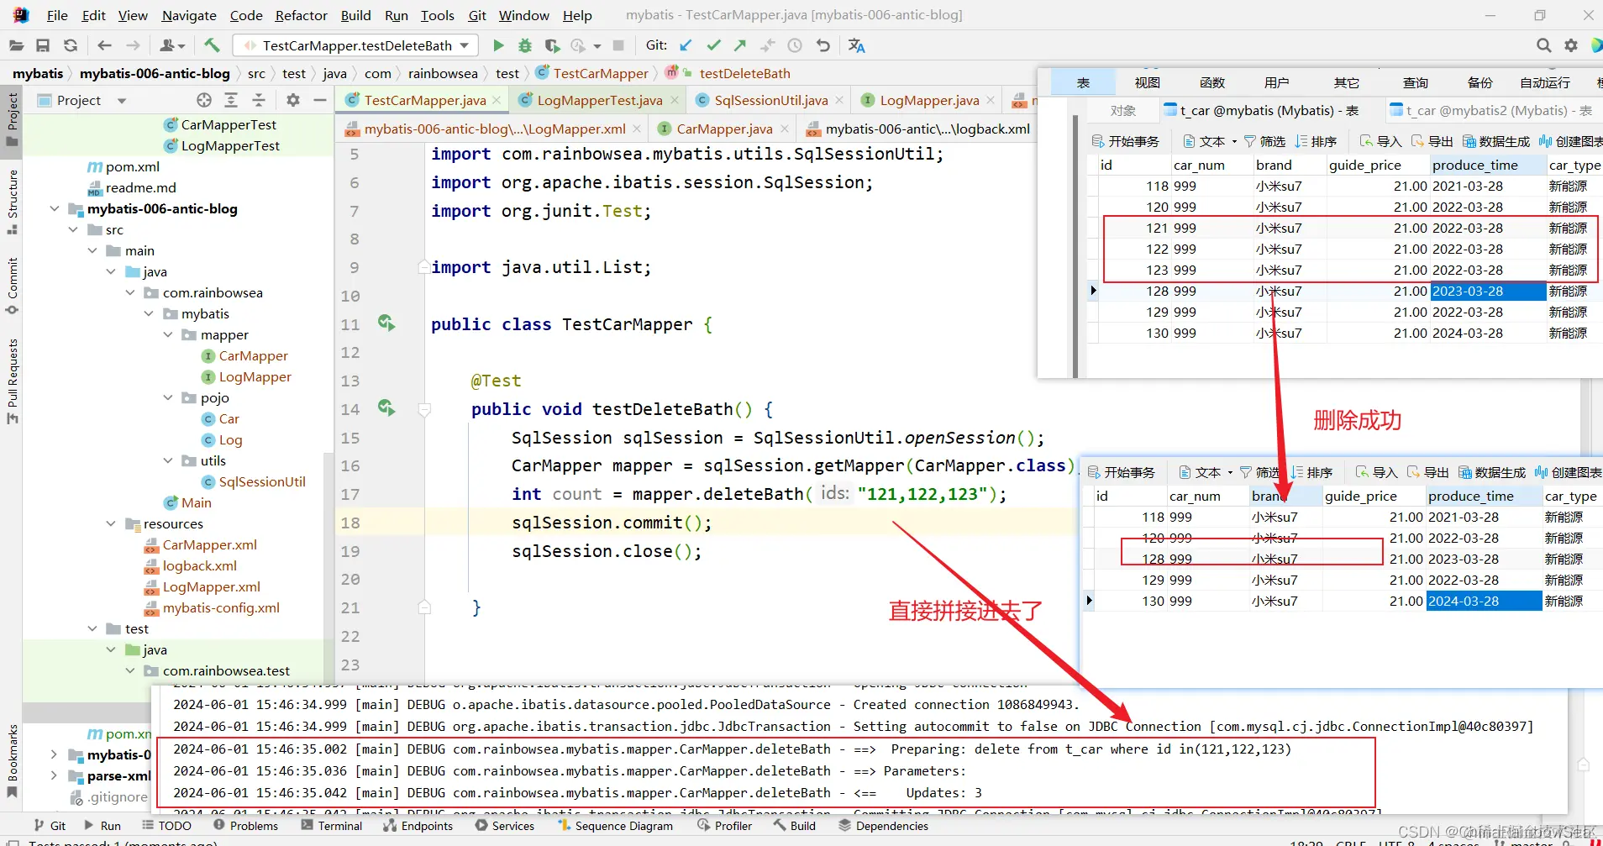Click the Translate toolbar icon

[x=856, y=45]
